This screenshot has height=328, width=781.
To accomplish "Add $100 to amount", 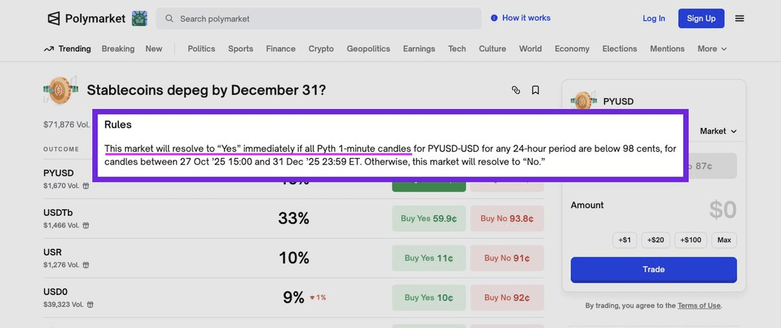I will click(691, 240).
